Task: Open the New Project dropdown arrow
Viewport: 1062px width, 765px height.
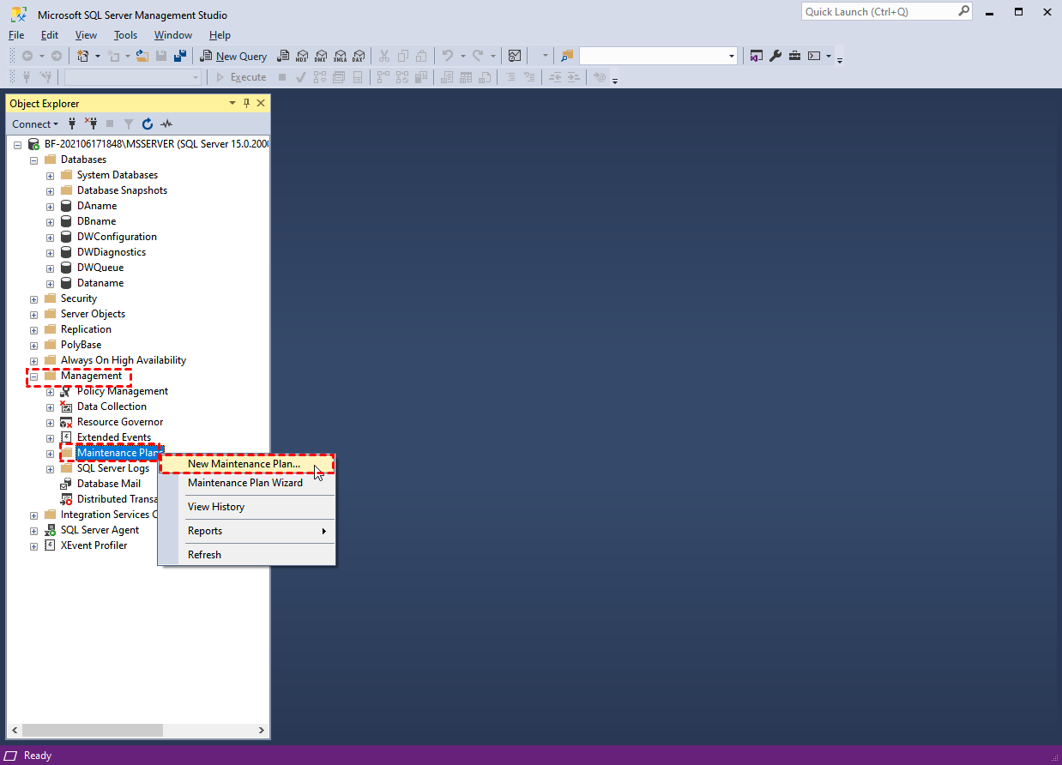Action: coord(98,56)
